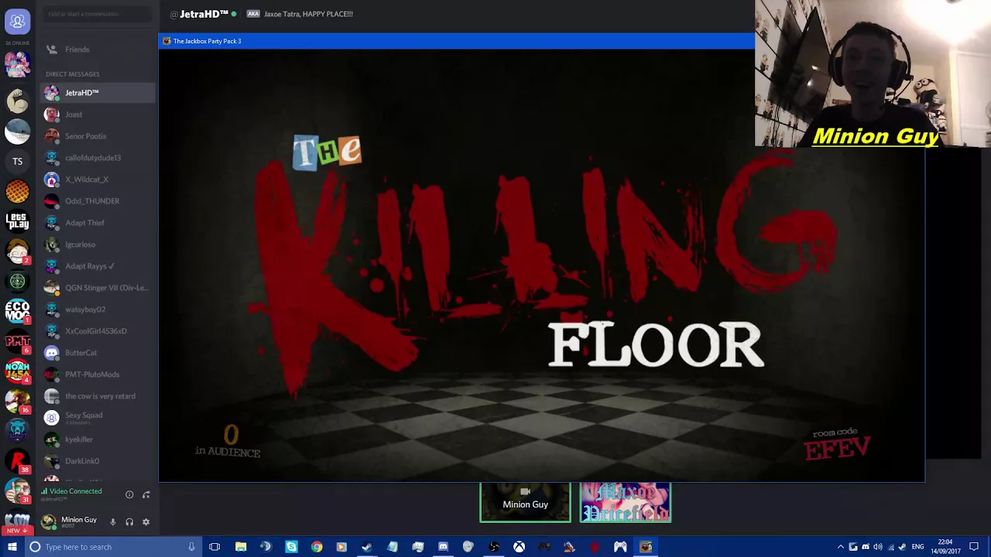Image resolution: width=991 pixels, height=557 pixels.
Task: Open kyekiller direct message
Action: click(98, 439)
